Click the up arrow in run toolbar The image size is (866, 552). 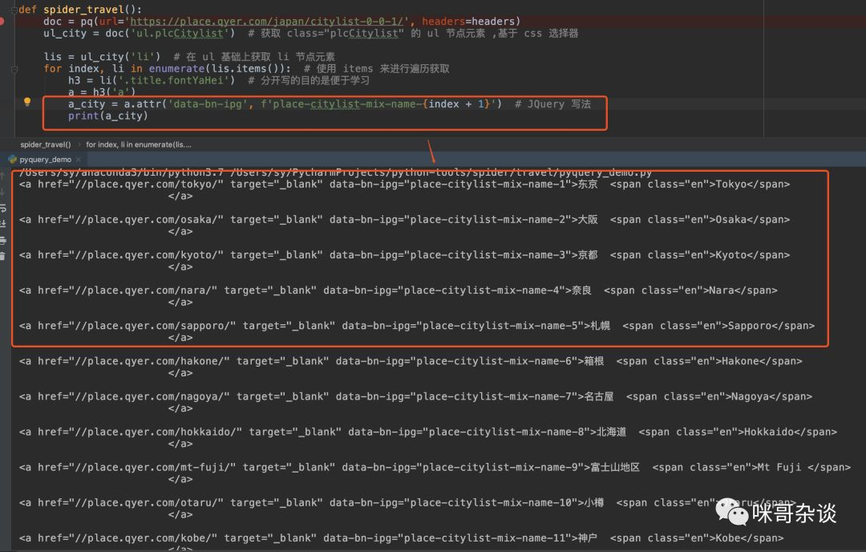pos(2,176)
